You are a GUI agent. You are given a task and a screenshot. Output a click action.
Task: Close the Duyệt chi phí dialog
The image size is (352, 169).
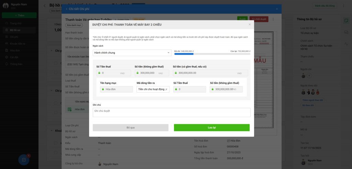250,24
